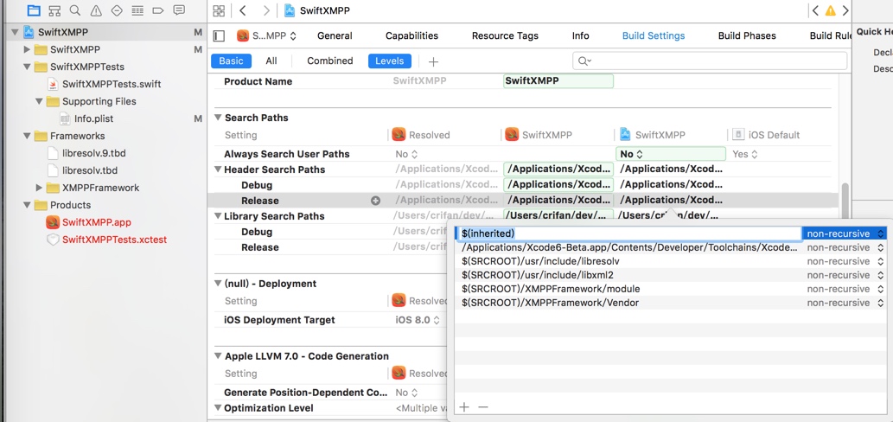This screenshot has width=893, height=422.
Task: Remove selected path with minus button
Action: [x=483, y=407]
